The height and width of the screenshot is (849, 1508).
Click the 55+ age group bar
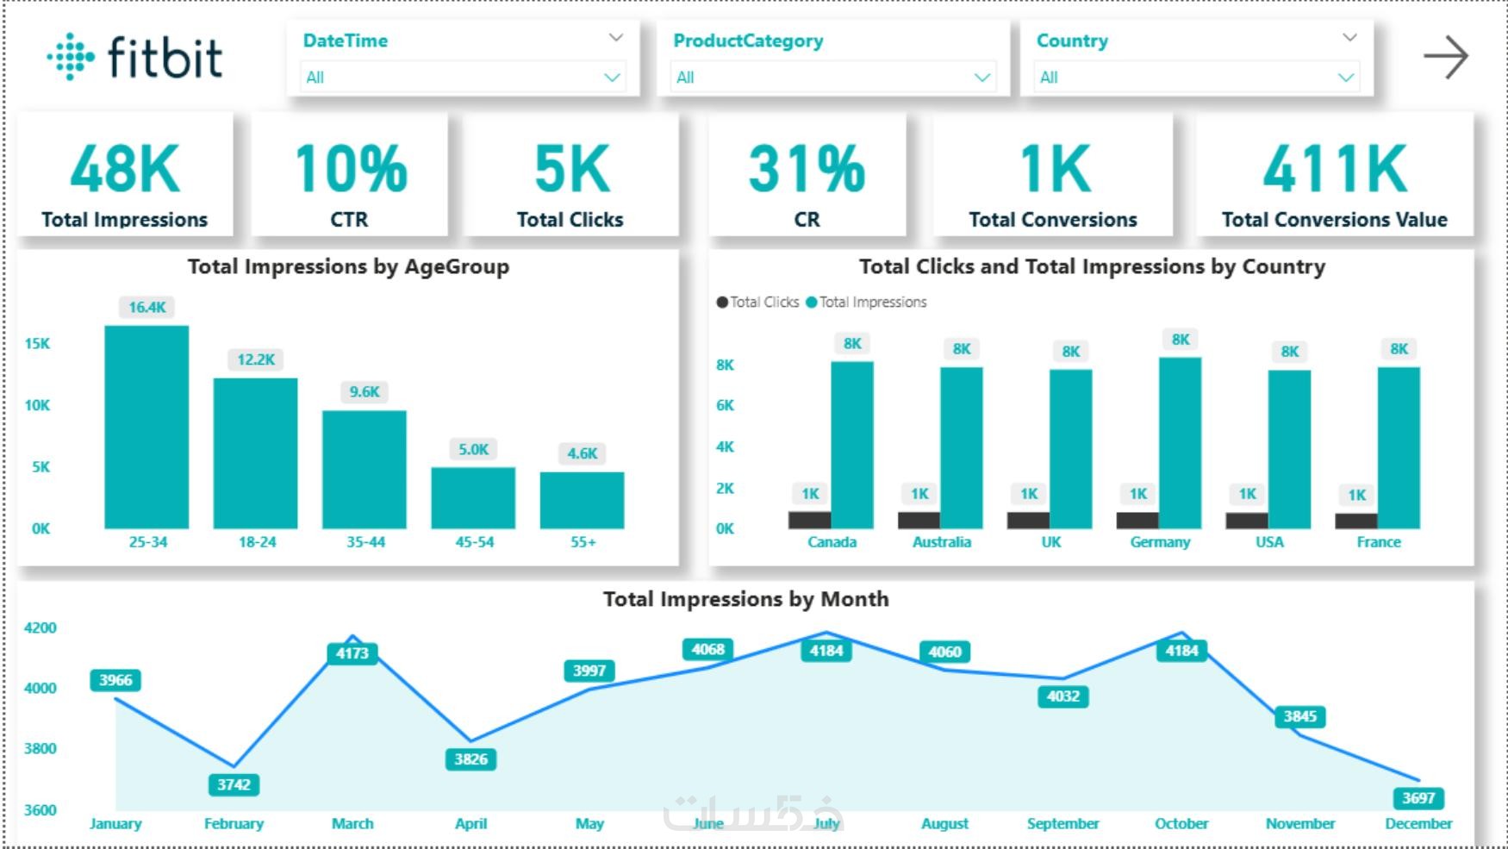[582, 500]
